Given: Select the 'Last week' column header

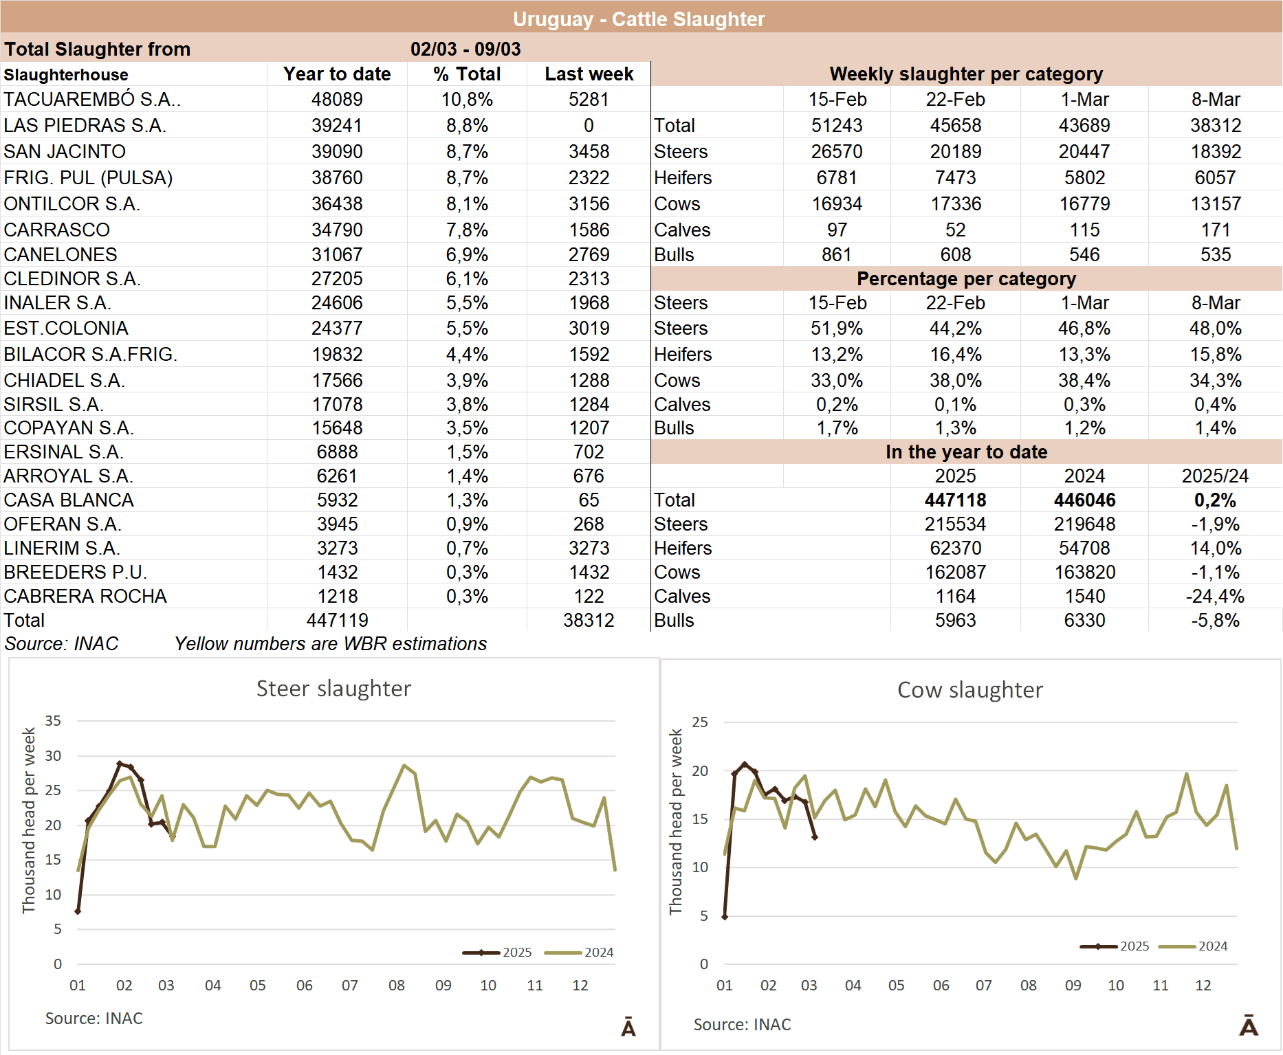Looking at the screenshot, I should coord(589,74).
